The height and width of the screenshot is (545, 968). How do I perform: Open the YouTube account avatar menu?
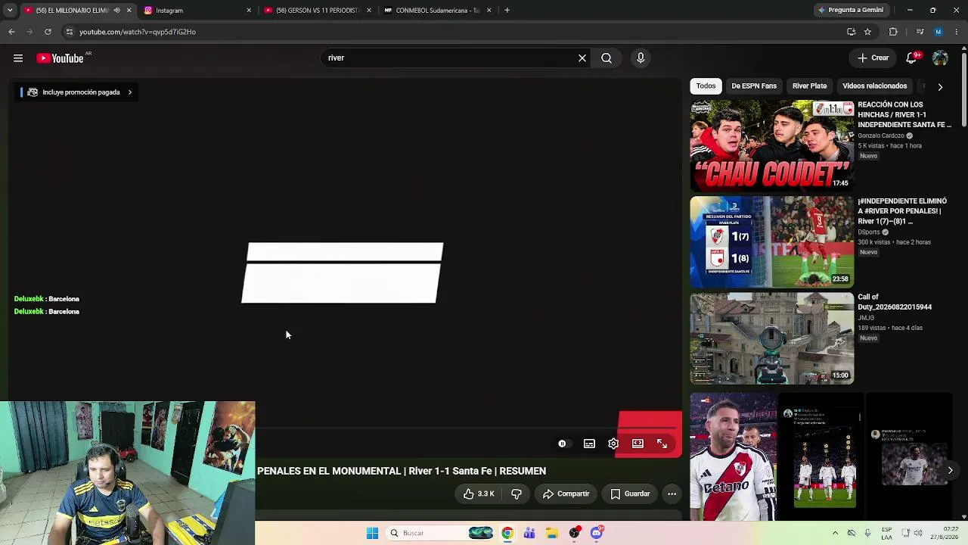click(x=940, y=58)
